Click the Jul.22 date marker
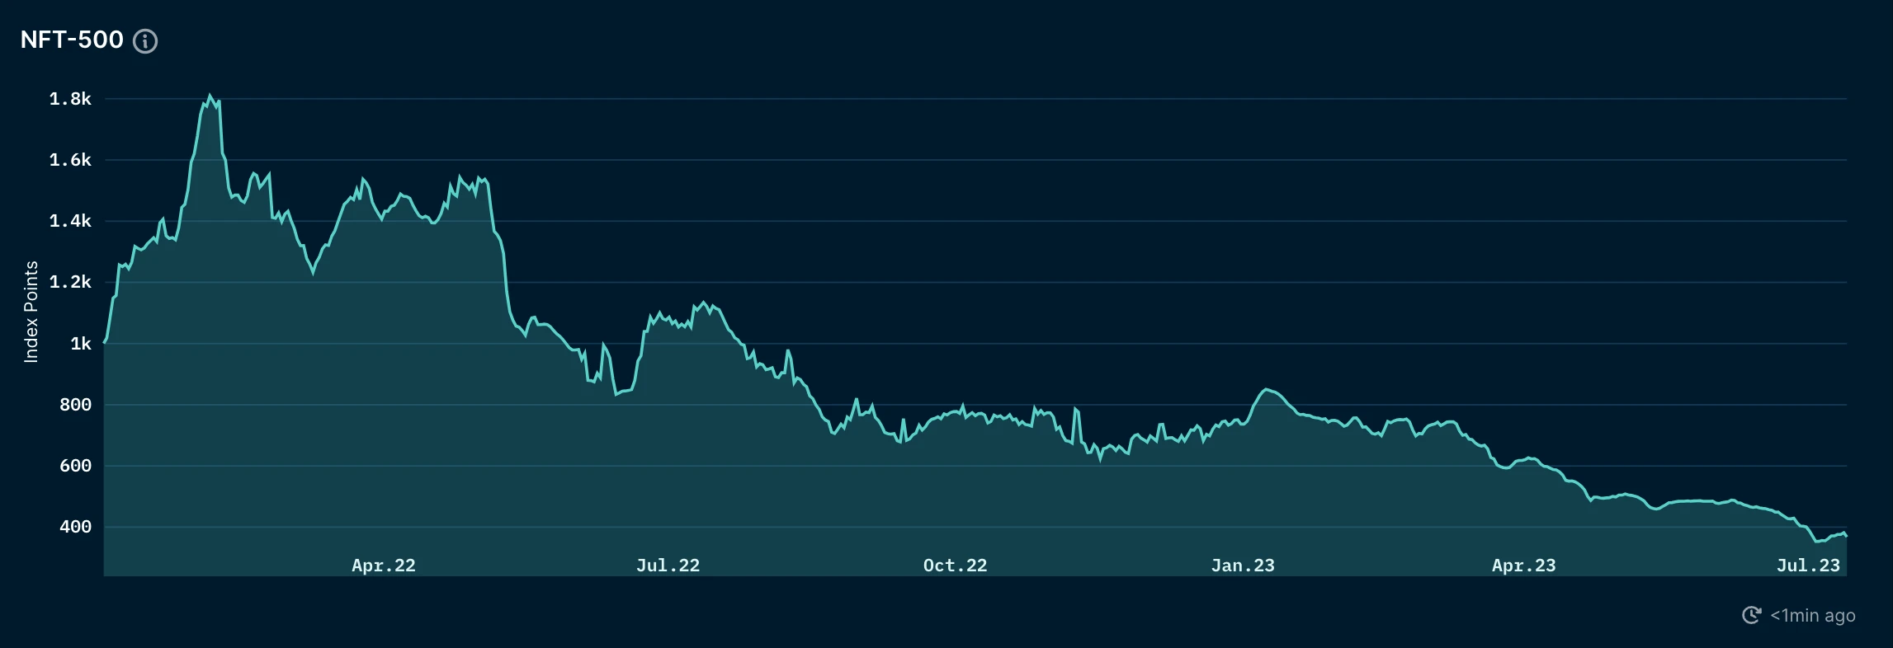 [x=668, y=566]
